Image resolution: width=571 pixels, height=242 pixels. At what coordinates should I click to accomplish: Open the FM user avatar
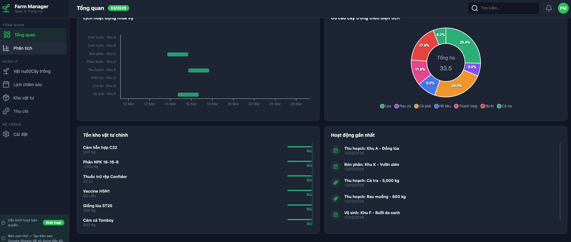tap(563, 8)
